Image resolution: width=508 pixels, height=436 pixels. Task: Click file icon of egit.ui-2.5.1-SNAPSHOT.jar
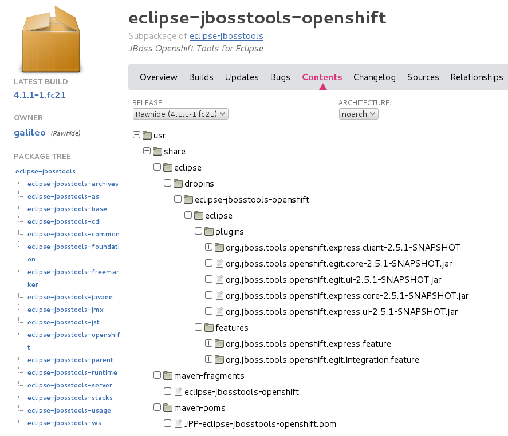pos(219,279)
